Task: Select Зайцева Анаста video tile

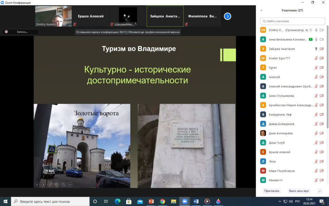Action: [x=165, y=16]
